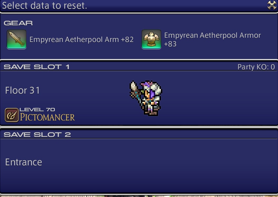Click the golden armor chestplate icon
The height and width of the screenshot is (197, 278).
[151, 39]
